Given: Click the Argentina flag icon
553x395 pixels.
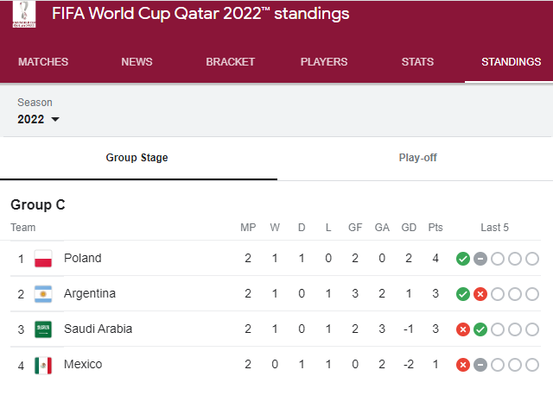Looking at the screenshot, I should coord(43,294).
